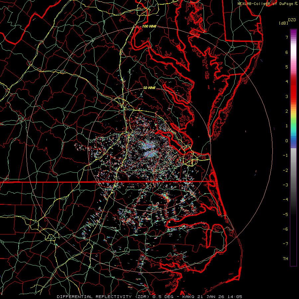Click the '1' legend value

click(x=287, y=126)
